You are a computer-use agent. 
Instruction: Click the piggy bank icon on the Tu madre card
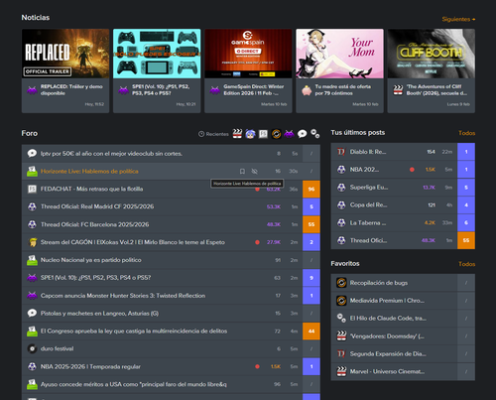tap(307, 90)
